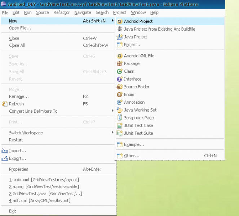Select Exit from the File menu
This screenshot has width=239, height=216.
tap(13, 211)
